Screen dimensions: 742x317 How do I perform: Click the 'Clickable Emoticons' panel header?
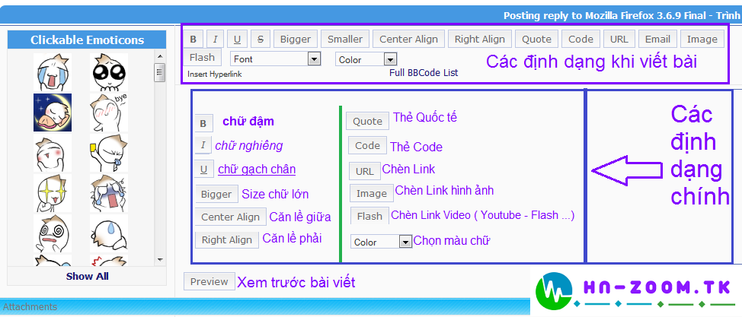point(87,40)
